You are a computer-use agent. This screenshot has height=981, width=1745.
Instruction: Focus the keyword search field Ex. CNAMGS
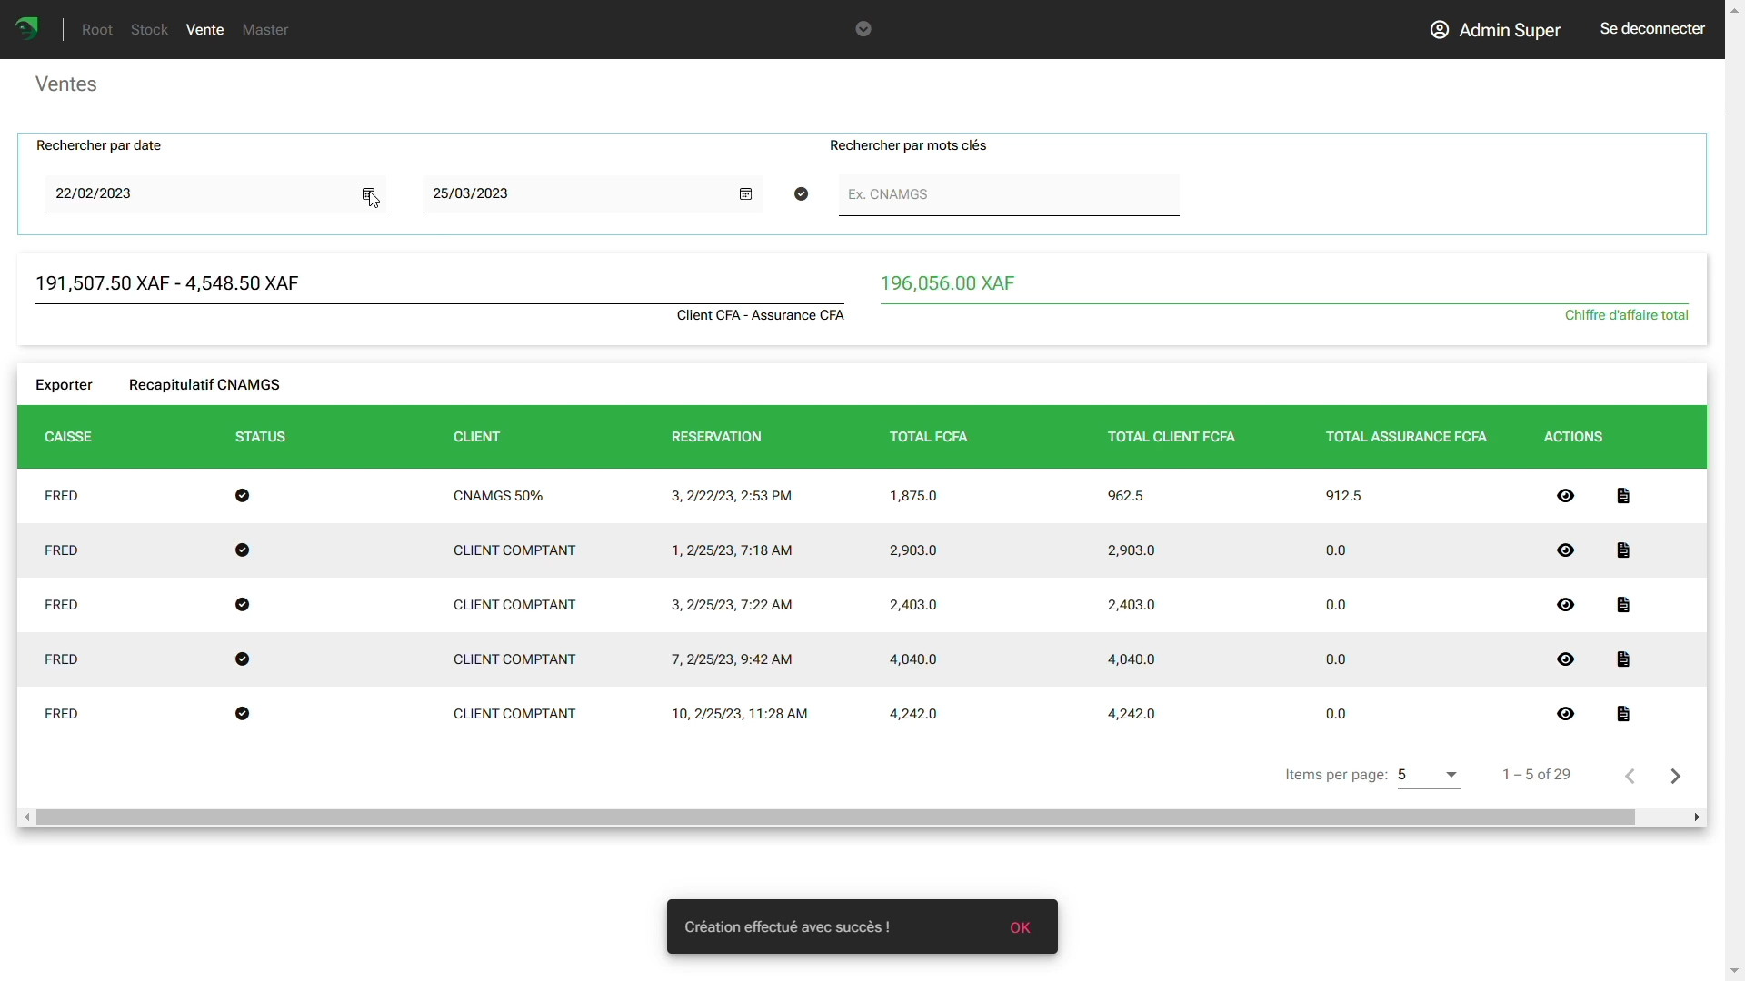pos(1009,194)
